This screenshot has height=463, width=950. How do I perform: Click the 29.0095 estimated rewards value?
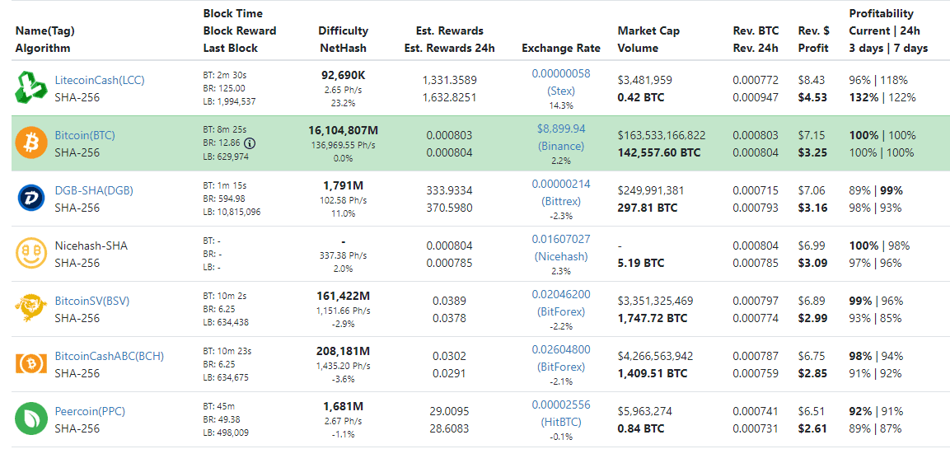click(x=450, y=411)
